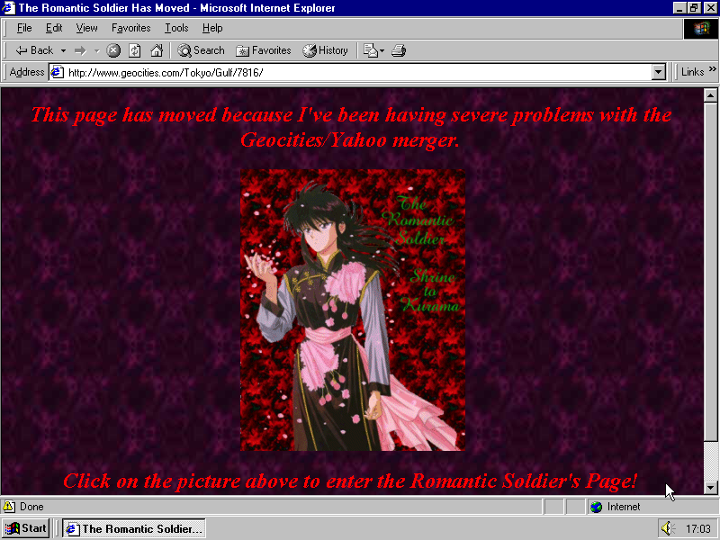
Task: Open the History pane
Action: click(x=325, y=50)
